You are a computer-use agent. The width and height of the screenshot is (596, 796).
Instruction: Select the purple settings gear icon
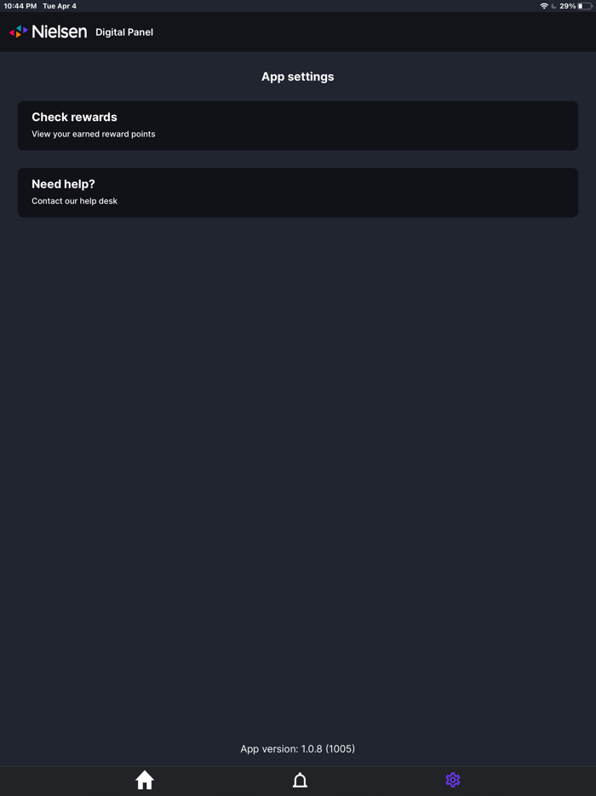click(452, 780)
